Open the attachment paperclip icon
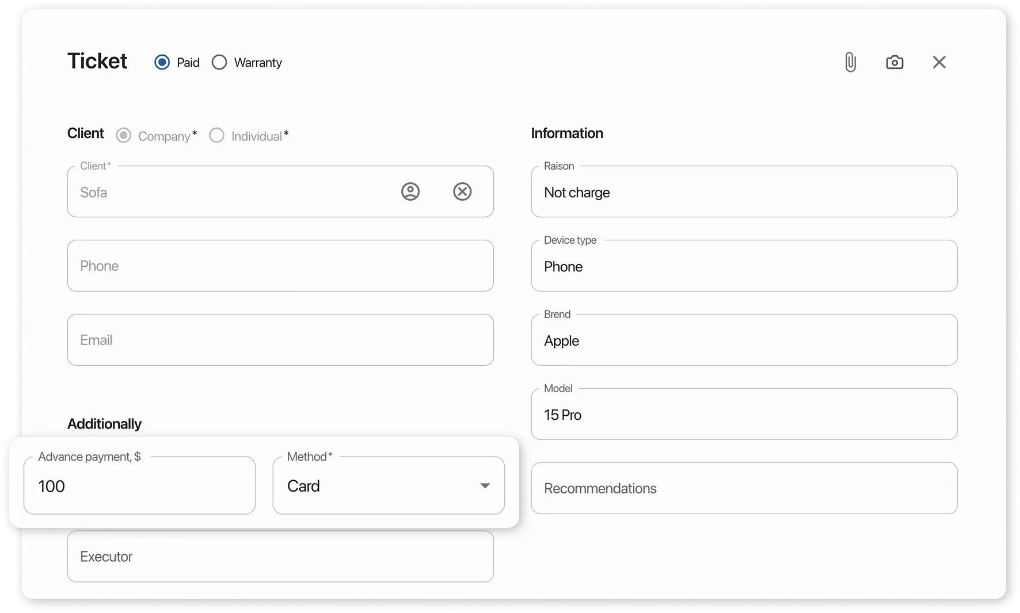The width and height of the screenshot is (1020, 613). tap(850, 62)
